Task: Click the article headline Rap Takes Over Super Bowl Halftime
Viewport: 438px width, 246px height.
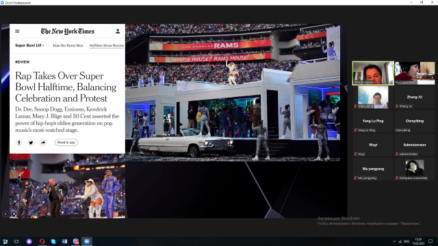Action: pos(66,87)
